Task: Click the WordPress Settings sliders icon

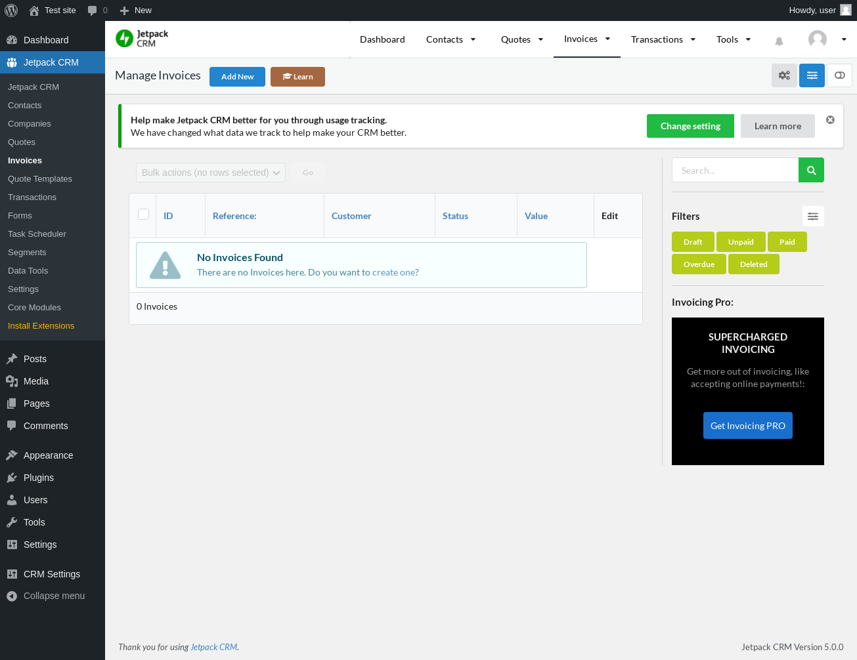Action: tap(12, 545)
